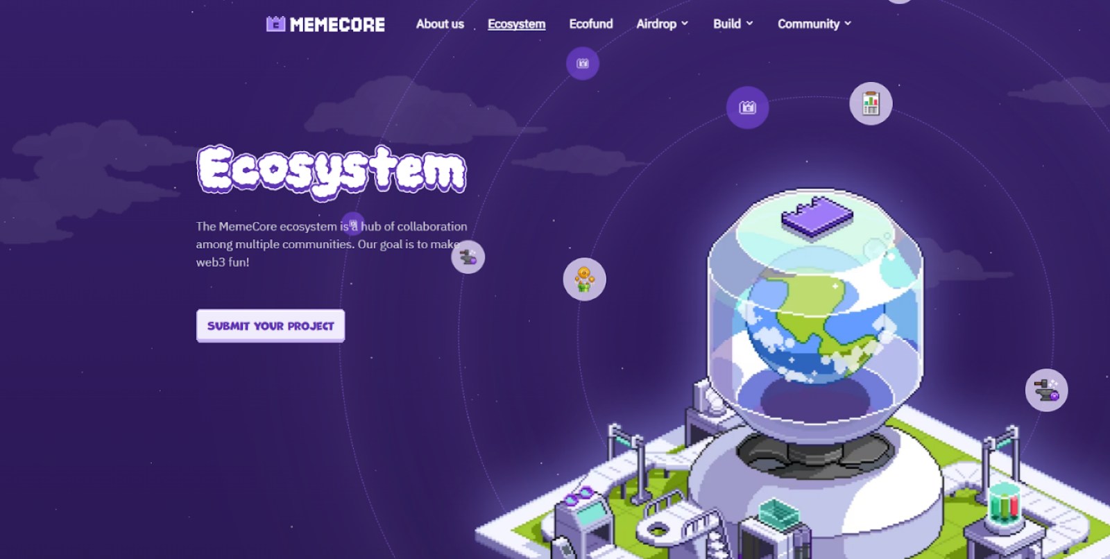Go to the Ecosystem nav link
Image resolution: width=1110 pixels, height=559 pixels.
[516, 24]
